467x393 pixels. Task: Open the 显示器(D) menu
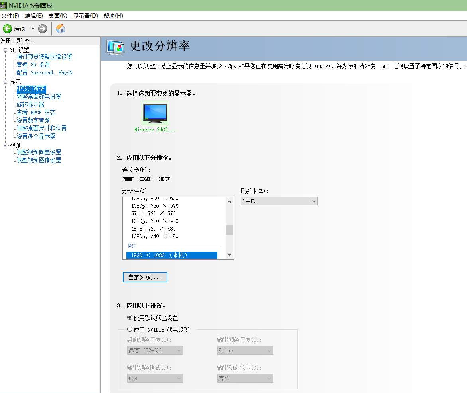coord(85,16)
